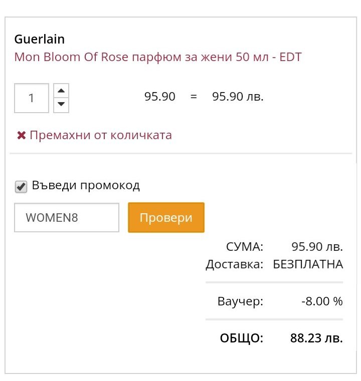
Task: Open the Mon Bloom Of Rose product link
Action: click(x=158, y=58)
